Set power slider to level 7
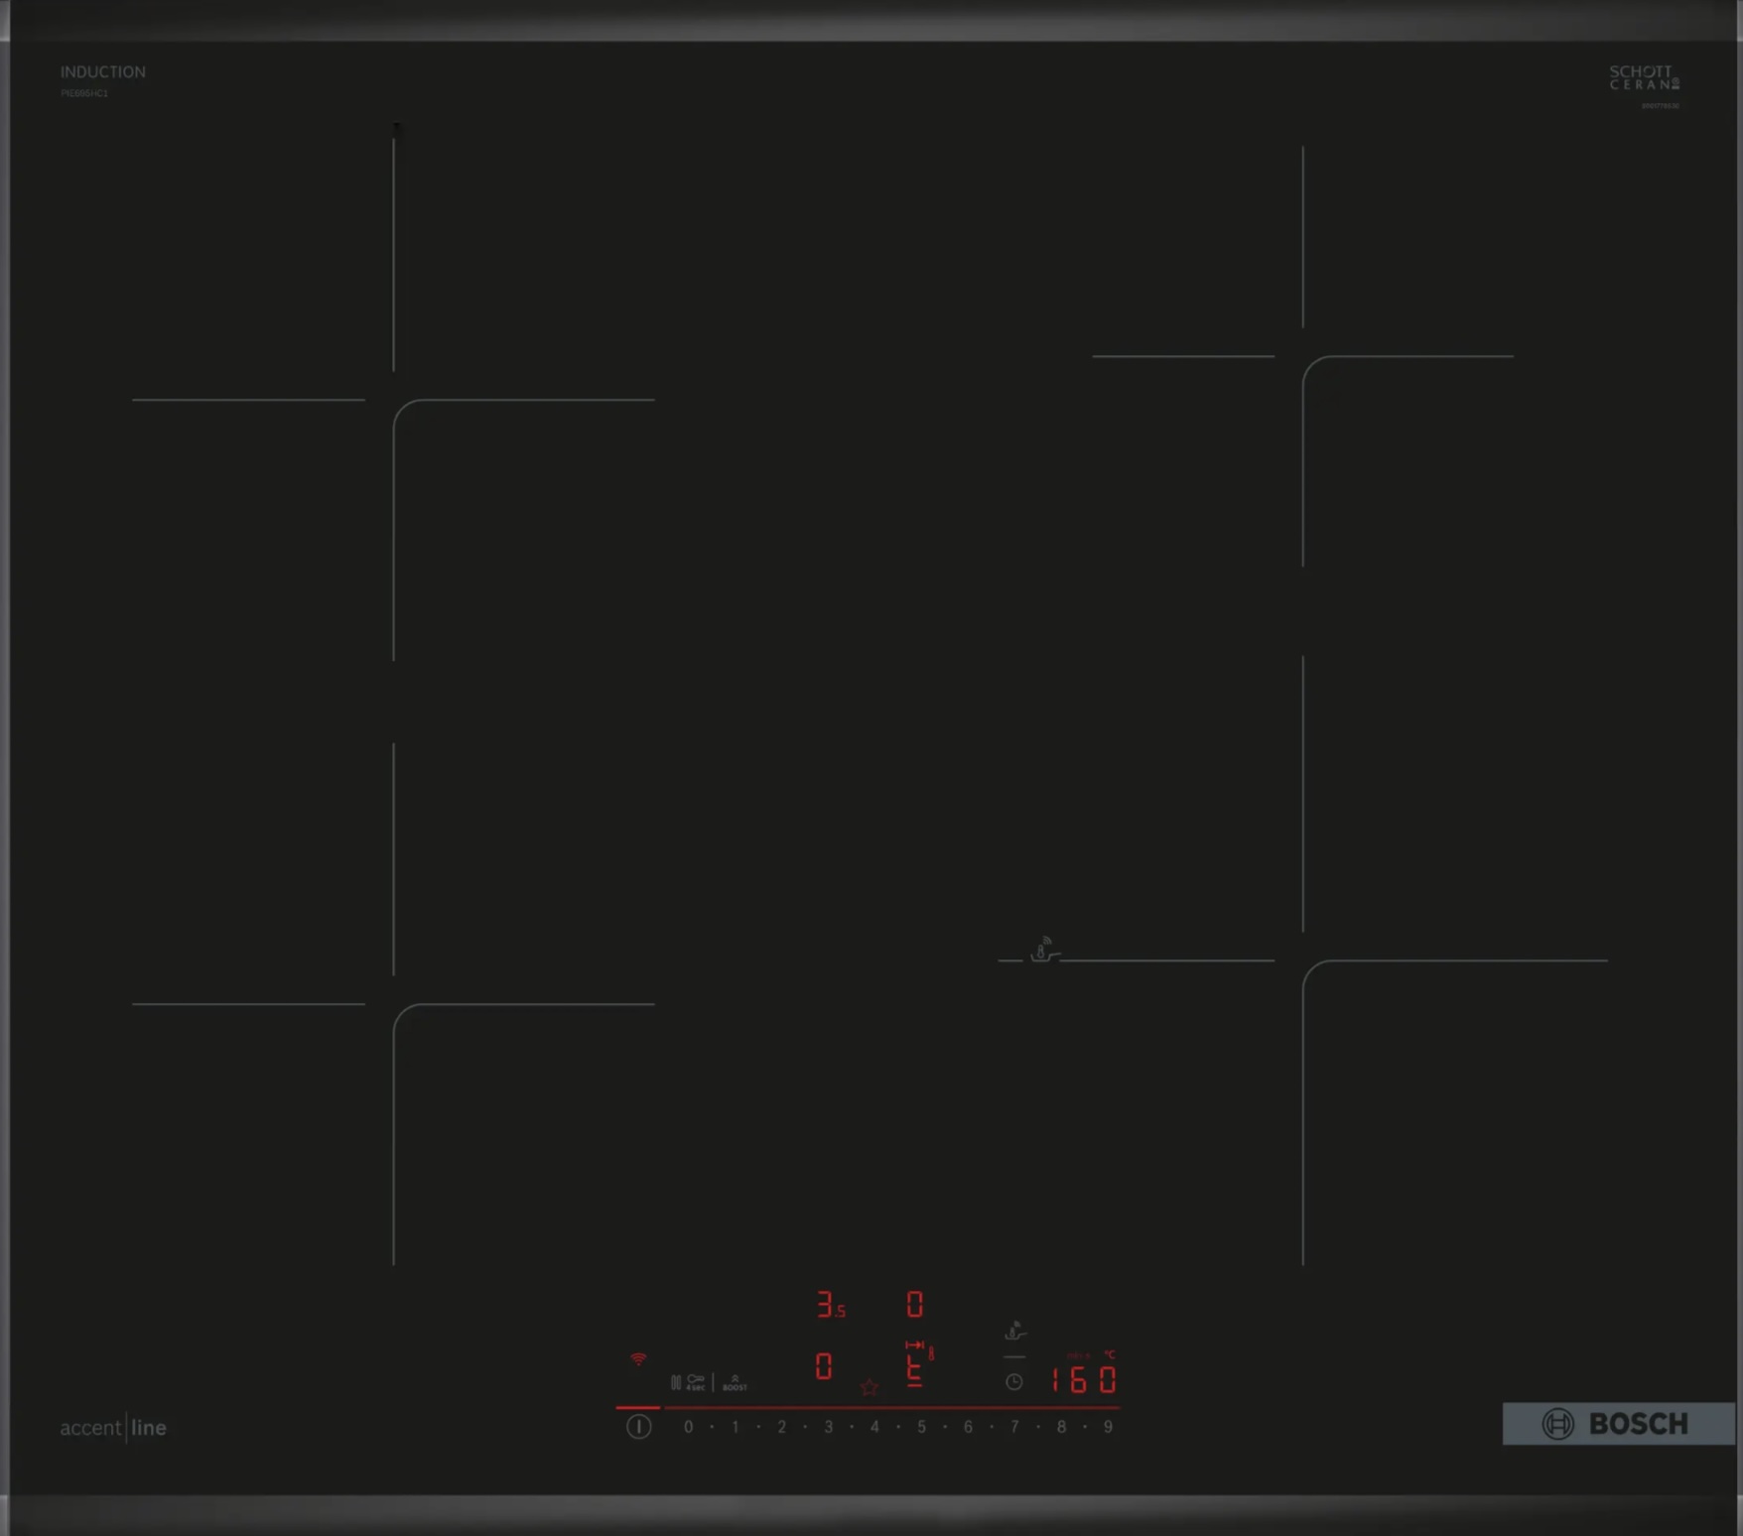This screenshot has width=1743, height=1536. point(1014,1427)
